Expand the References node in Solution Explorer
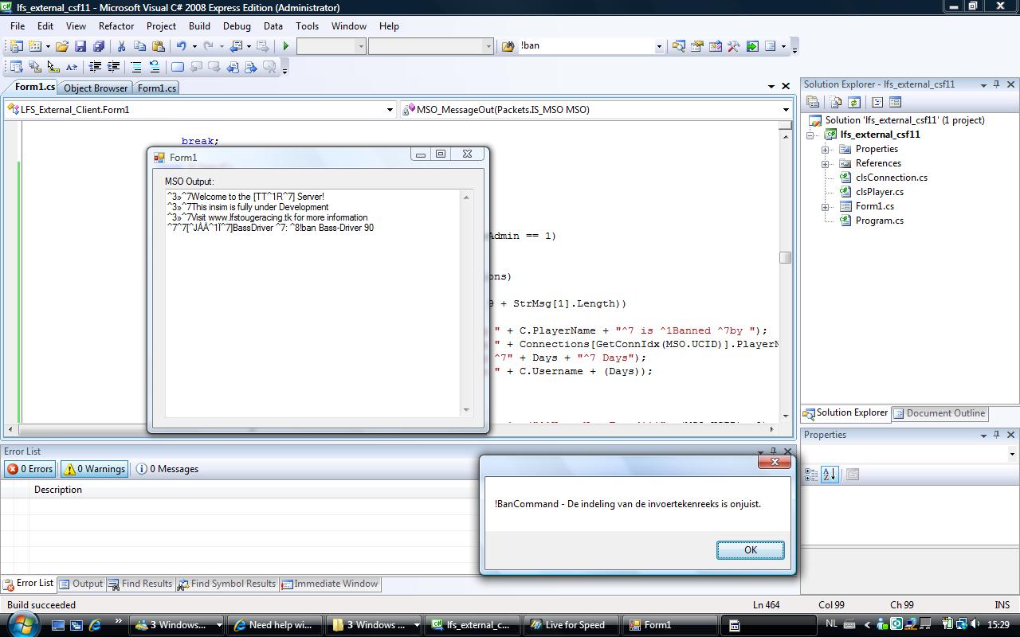1020x637 pixels. pos(826,163)
